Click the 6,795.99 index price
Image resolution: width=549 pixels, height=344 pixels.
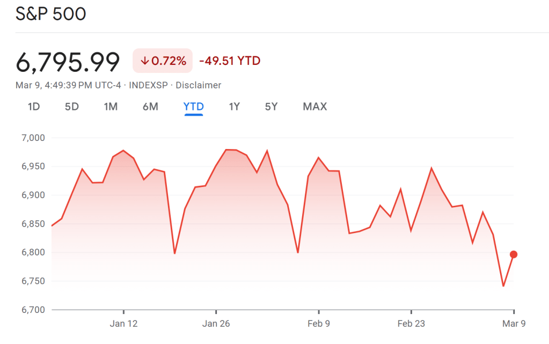68,63
